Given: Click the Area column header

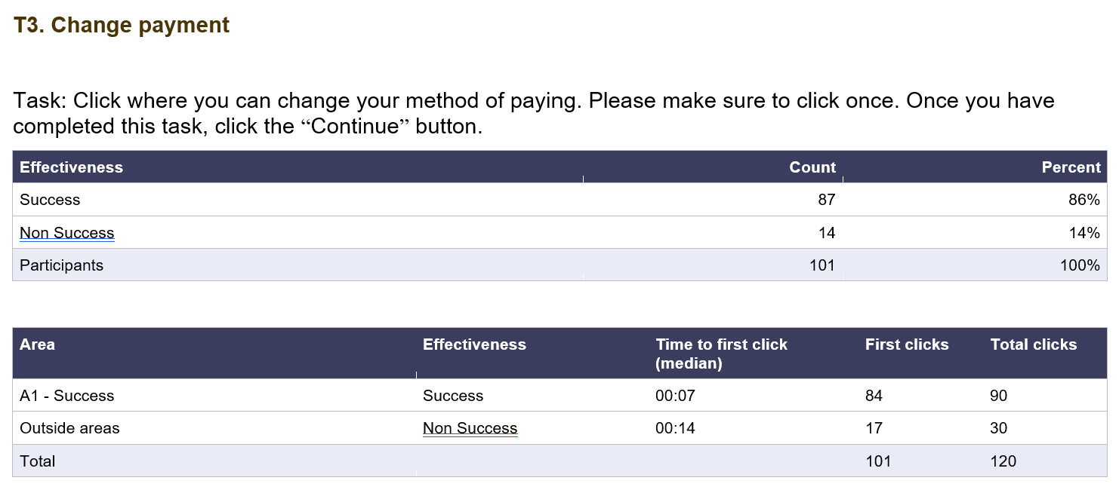Looking at the screenshot, I should click(x=38, y=344).
